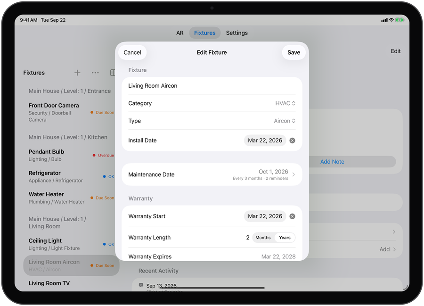Tap Add Note in the detail view

click(x=332, y=162)
